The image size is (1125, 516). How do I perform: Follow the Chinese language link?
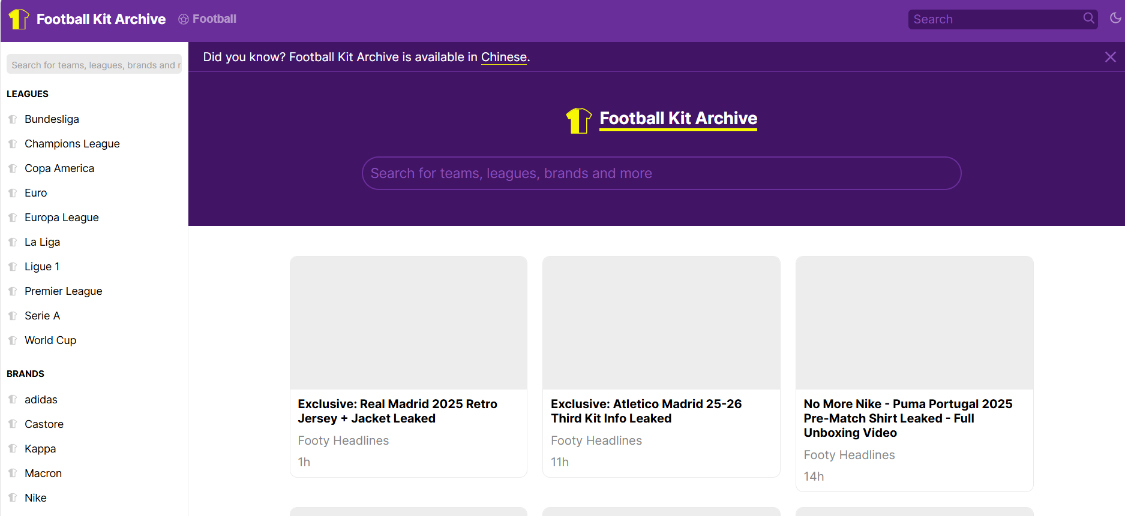pyautogui.click(x=503, y=57)
